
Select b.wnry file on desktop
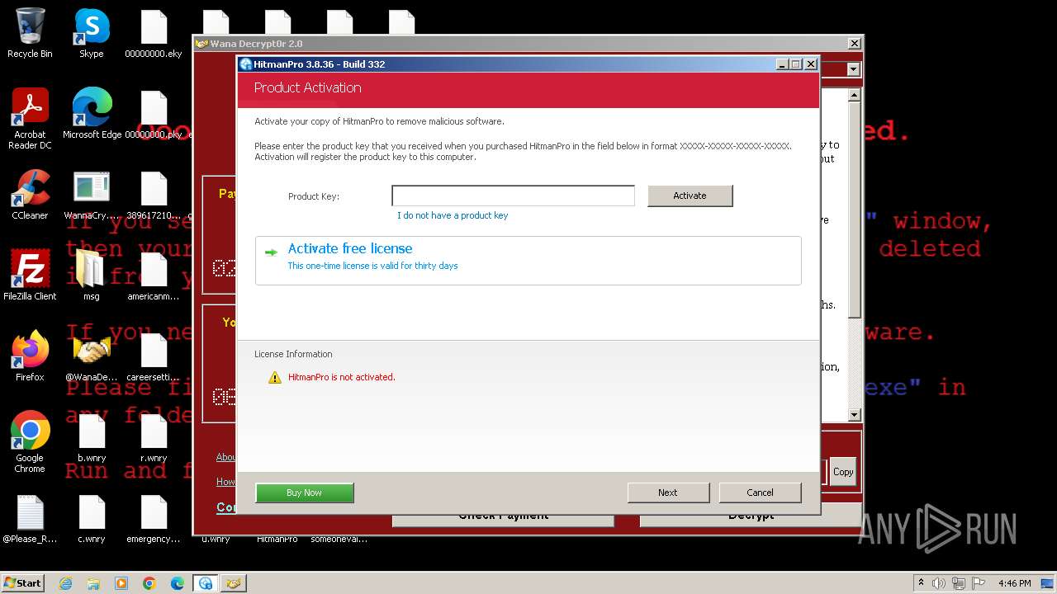point(92,438)
